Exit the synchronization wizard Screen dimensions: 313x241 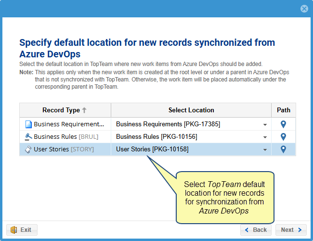[22, 230]
